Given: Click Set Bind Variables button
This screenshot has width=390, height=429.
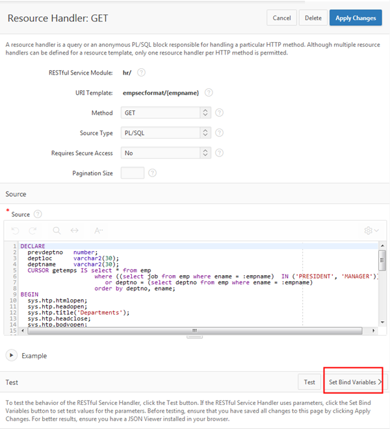Looking at the screenshot, I should point(355,382).
